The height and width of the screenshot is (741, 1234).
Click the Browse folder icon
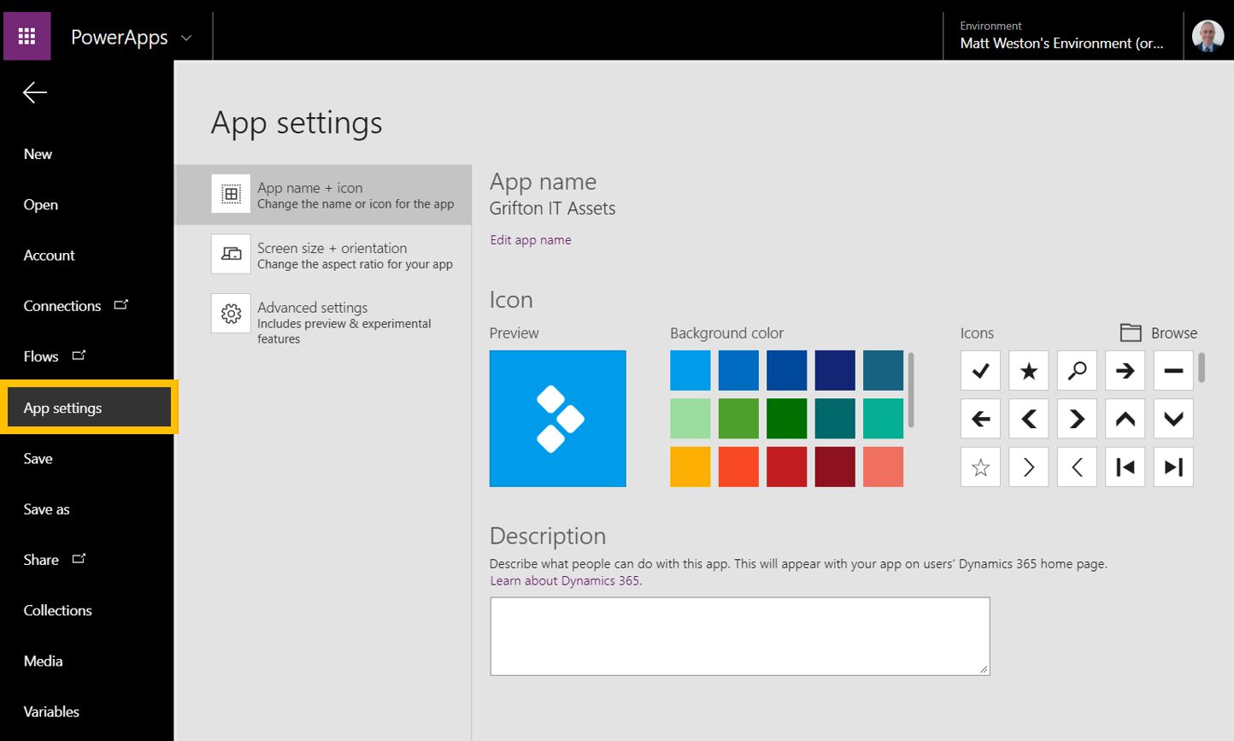coord(1131,332)
